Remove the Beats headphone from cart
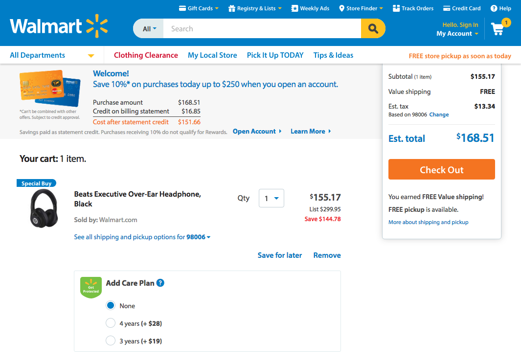521x363 pixels. tap(327, 255)
